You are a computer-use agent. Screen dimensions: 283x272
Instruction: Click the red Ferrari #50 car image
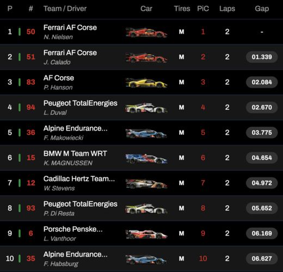pyautogui.click(x=146, y=32)
